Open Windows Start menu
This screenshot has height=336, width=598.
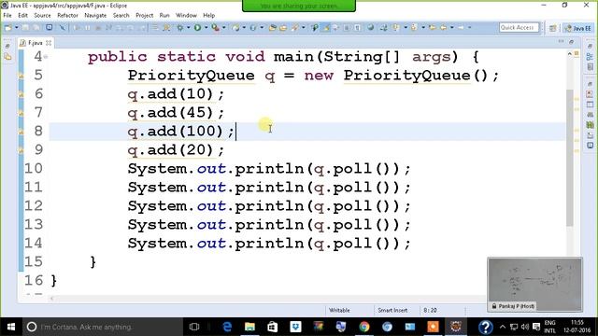(x=11, y=327)
